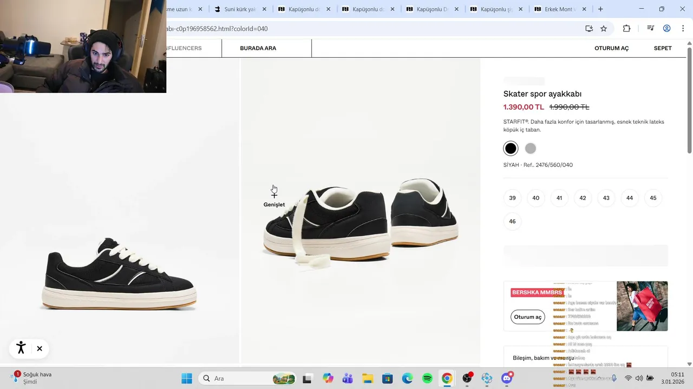693x389 pixels.
Task: Click the microphone icon in system tray
Action: (x=614, y=378)
